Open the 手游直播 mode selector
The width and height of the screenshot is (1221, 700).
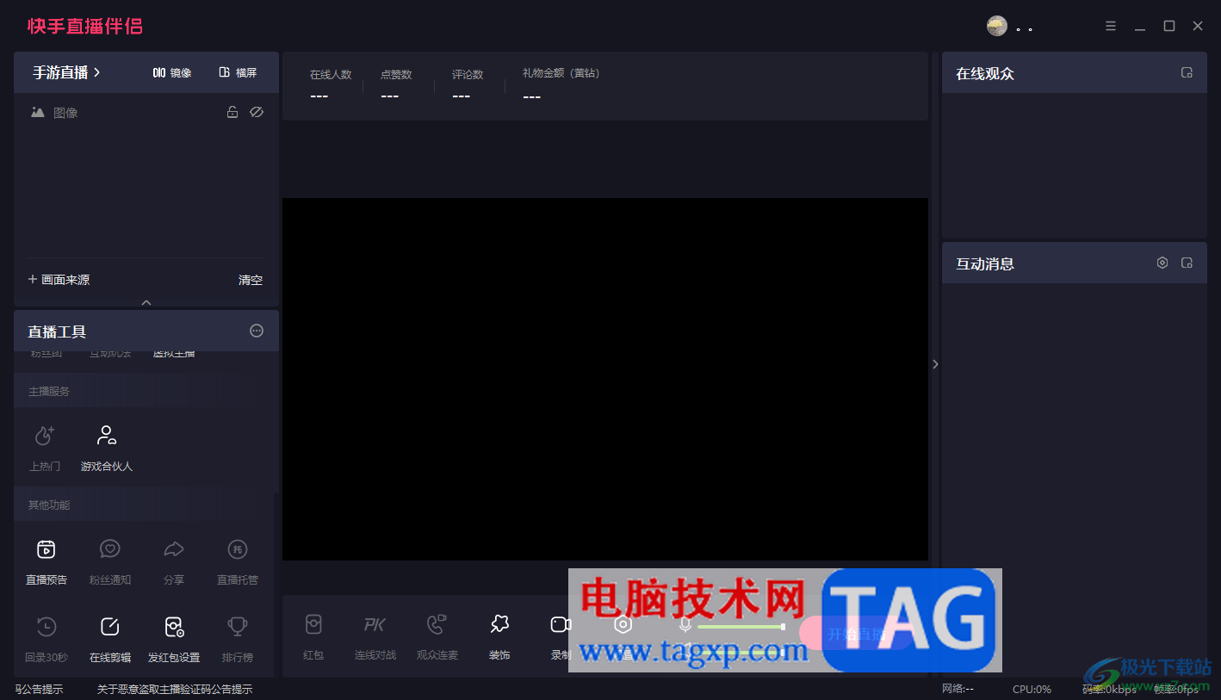tap(66, 72)
